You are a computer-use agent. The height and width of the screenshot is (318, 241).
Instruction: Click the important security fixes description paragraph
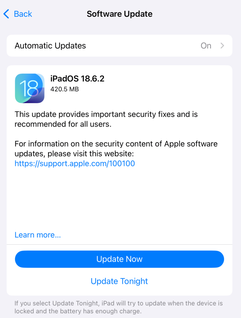click(106, 119)
